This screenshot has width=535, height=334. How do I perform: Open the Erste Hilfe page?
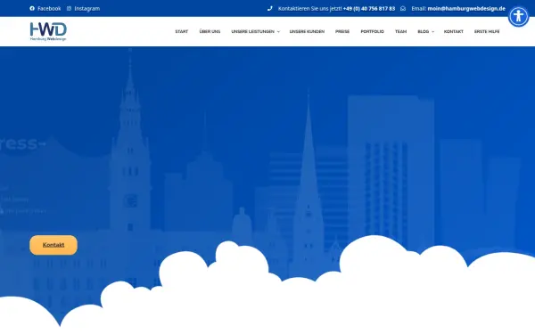pyautogui.click(x=487, y=31)
